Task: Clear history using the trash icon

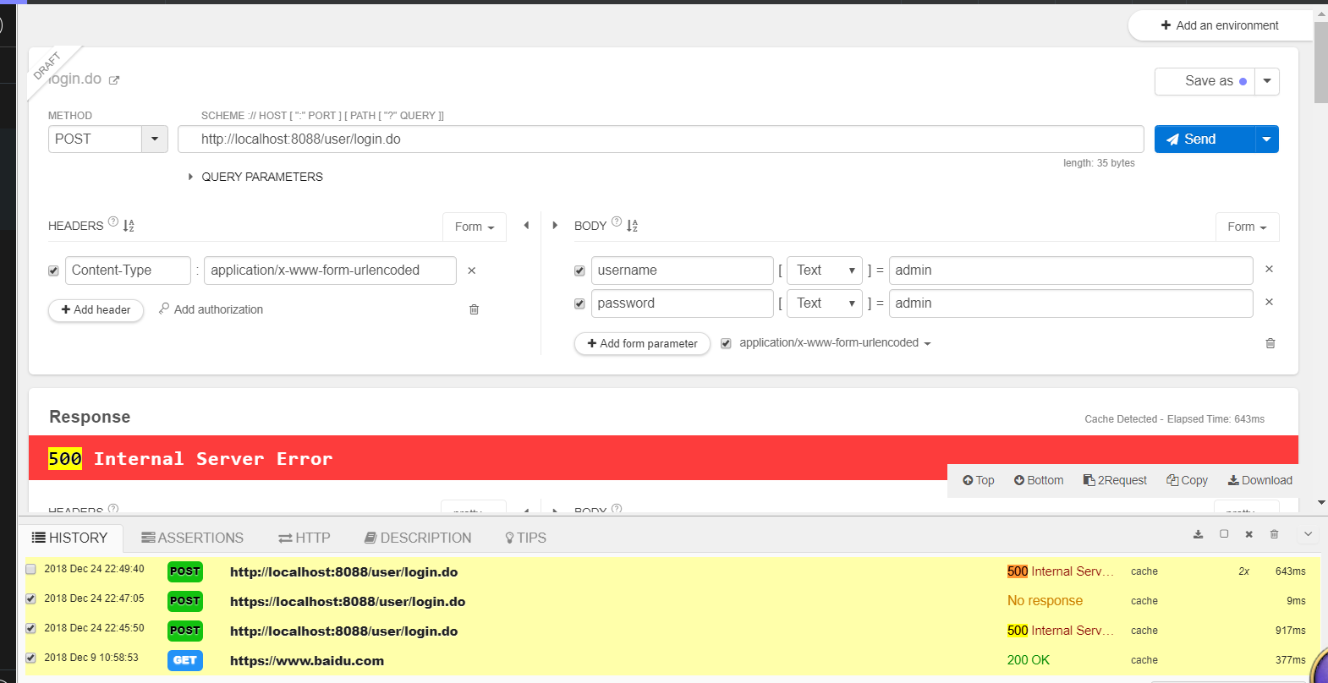Action: click(1274, 534)
